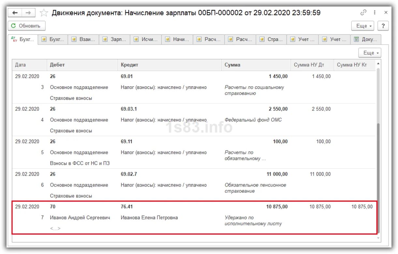Click Взносы в ФСС от НС и ПЗ

tap(80, 163)
